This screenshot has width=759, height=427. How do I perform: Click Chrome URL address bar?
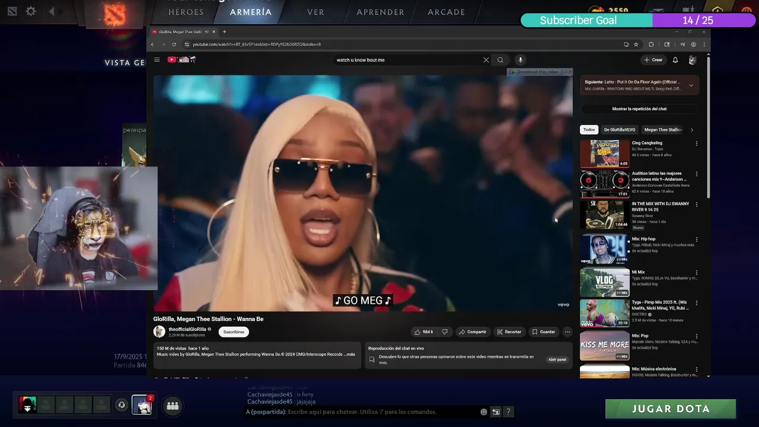coord(403,44)
